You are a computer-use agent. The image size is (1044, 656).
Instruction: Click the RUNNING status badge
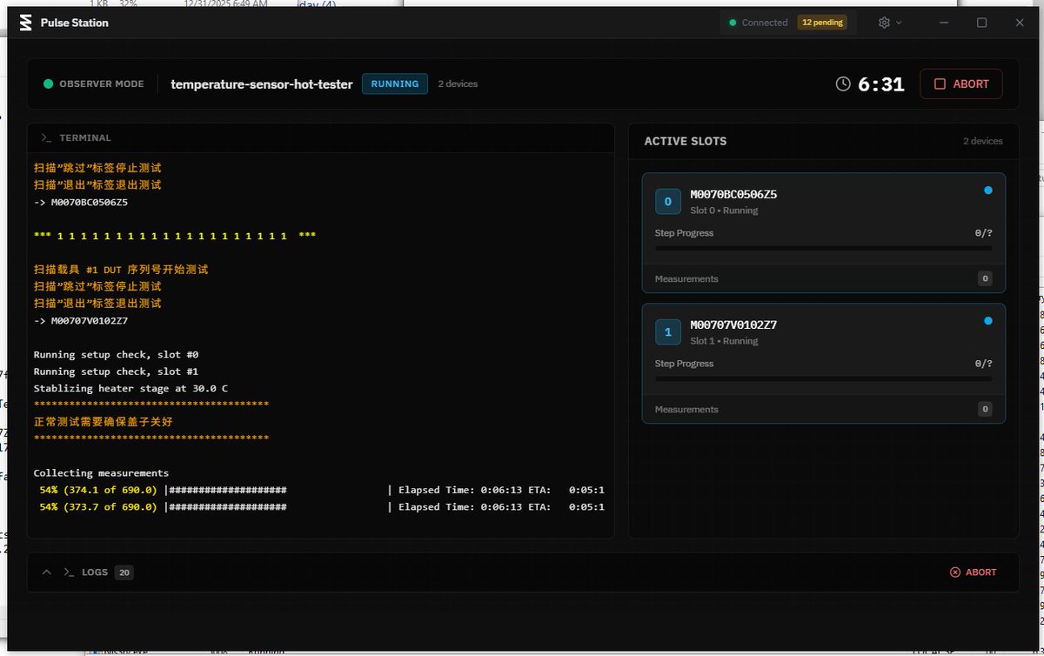point(395,84)
